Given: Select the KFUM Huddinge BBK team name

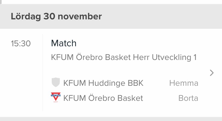Looking at the screenshot, I should pos(103,83).
